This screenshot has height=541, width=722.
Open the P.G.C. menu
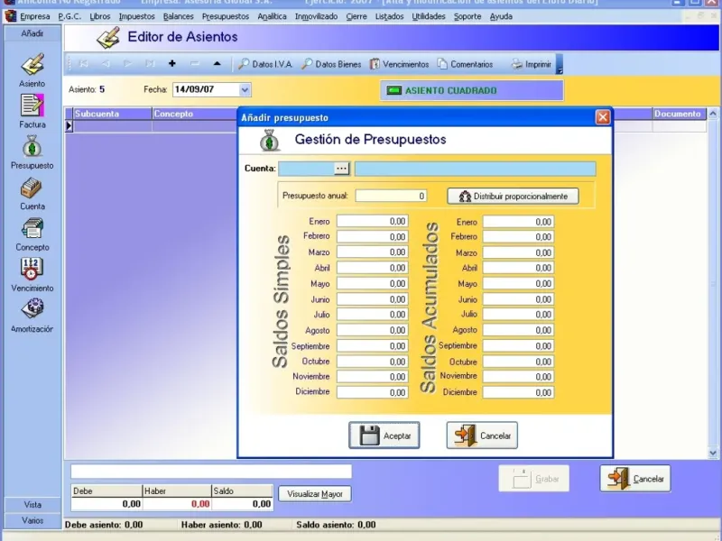coord(69,16)
